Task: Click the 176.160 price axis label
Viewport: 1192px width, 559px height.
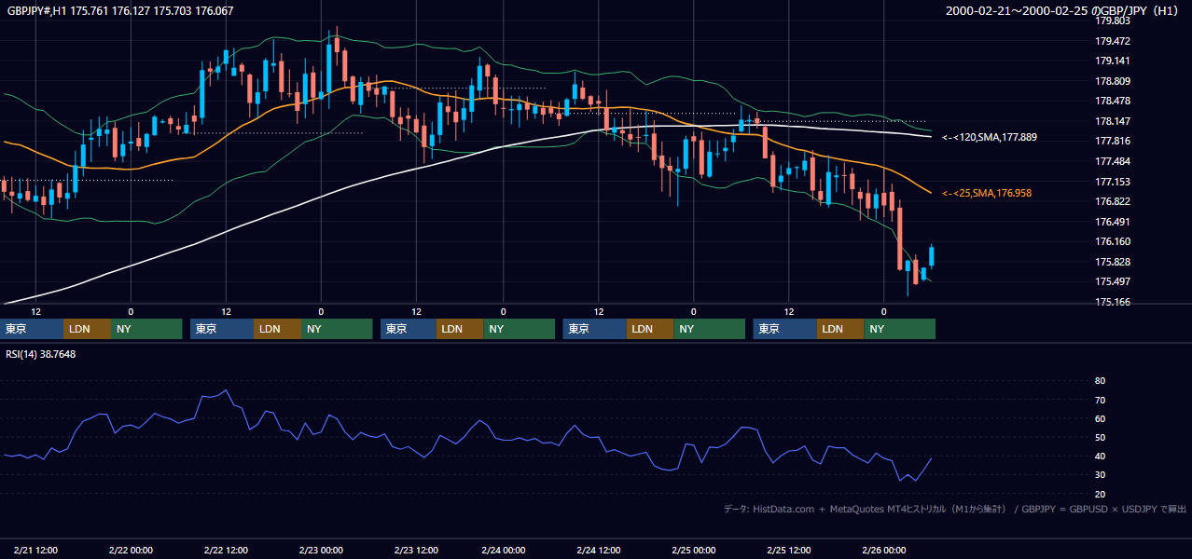Action: pos(1112,241)
